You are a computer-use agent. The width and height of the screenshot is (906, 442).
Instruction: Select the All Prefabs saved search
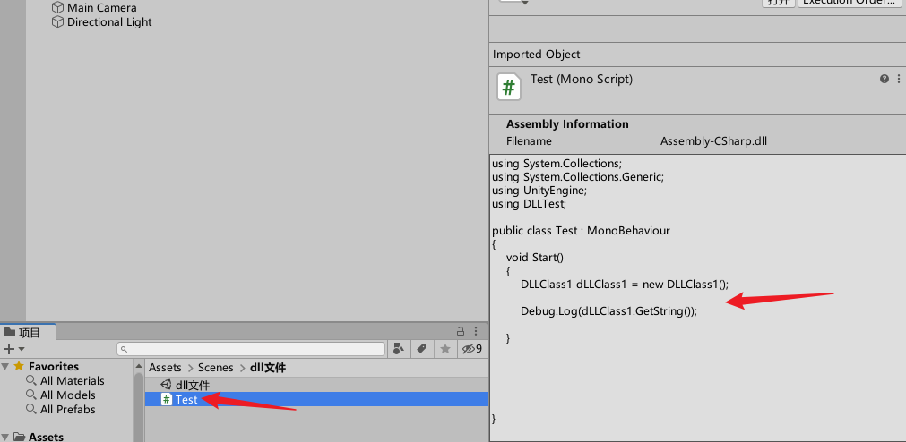67,410
